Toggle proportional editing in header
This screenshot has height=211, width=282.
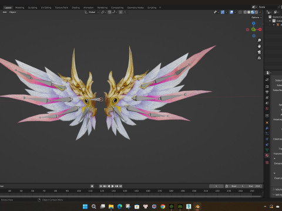tap(121, 12)
